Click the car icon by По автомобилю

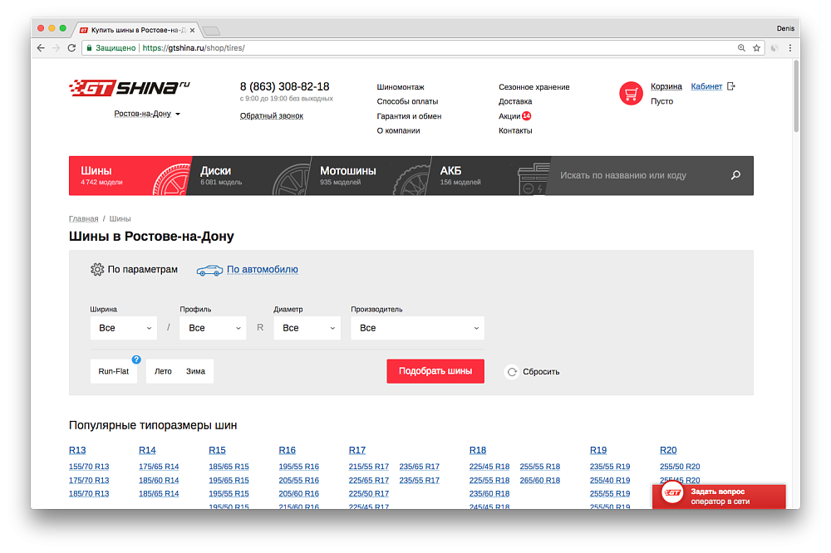coord(209,270)
